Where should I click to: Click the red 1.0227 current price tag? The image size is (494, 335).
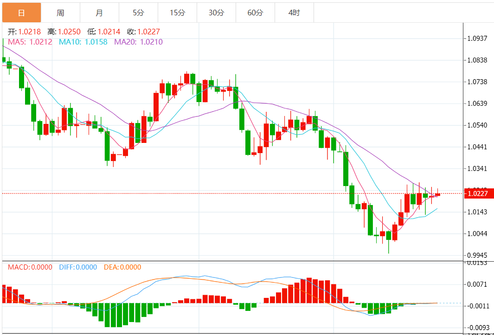coord(479,193)
